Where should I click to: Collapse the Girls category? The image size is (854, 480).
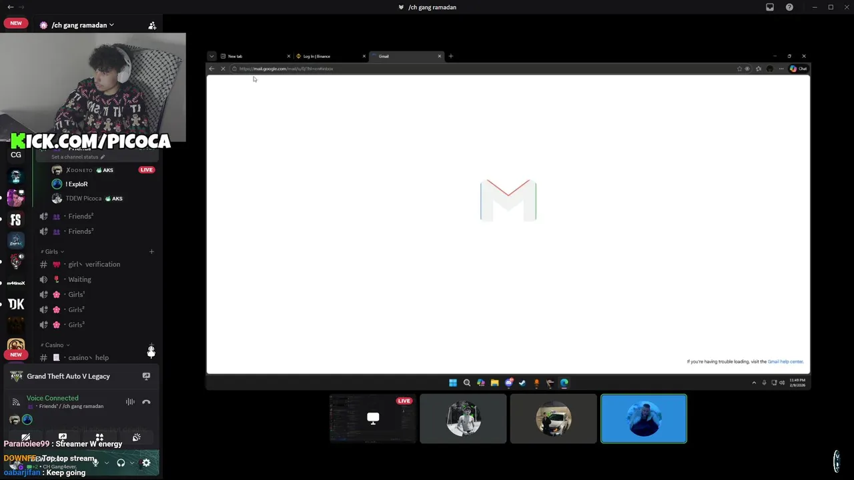tap(52, 251)
